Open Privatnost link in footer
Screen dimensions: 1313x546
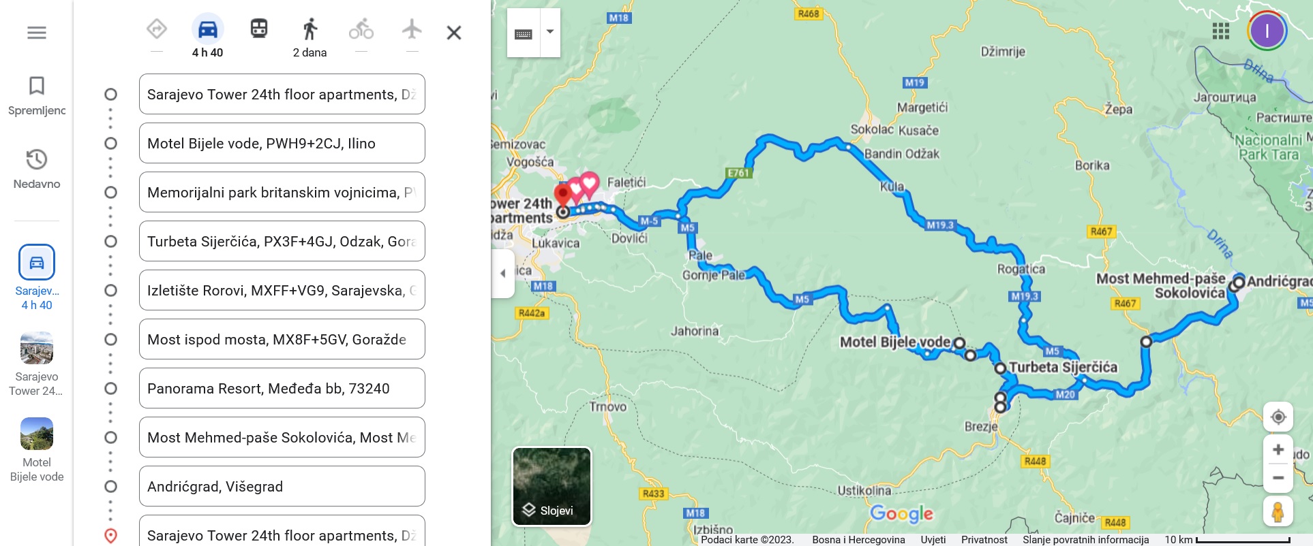click(984, 540)
